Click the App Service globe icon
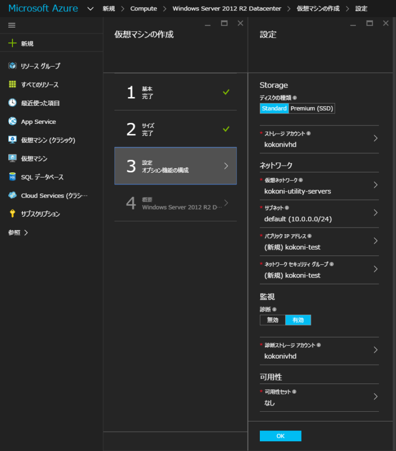The height and width of the screenshot is (451, 396). coord(12,121)
